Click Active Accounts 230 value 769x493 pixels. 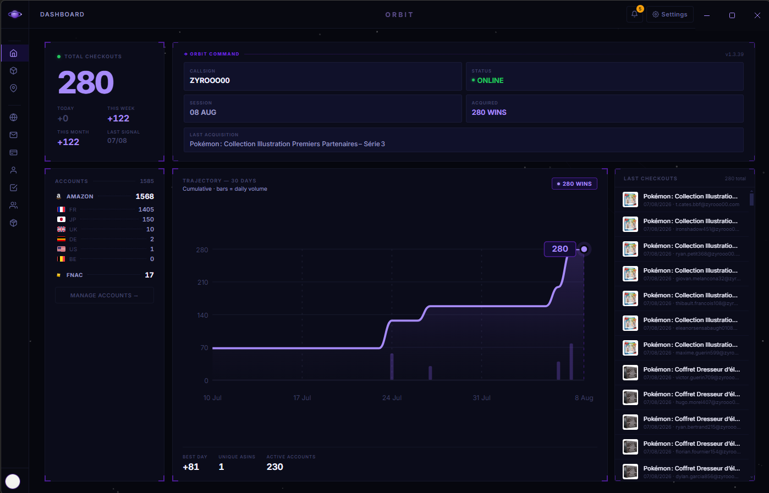275,467
